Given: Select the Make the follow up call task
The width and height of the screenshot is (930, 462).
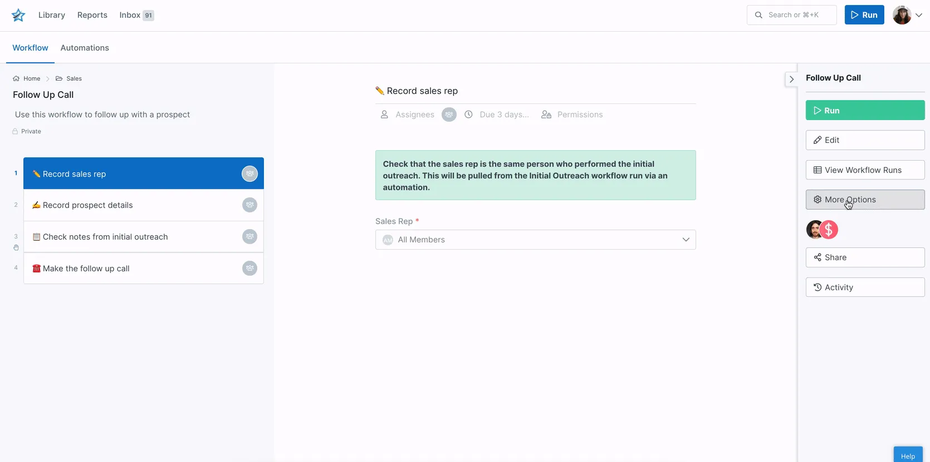Looking at the screenshot, I should coord(144,269).
